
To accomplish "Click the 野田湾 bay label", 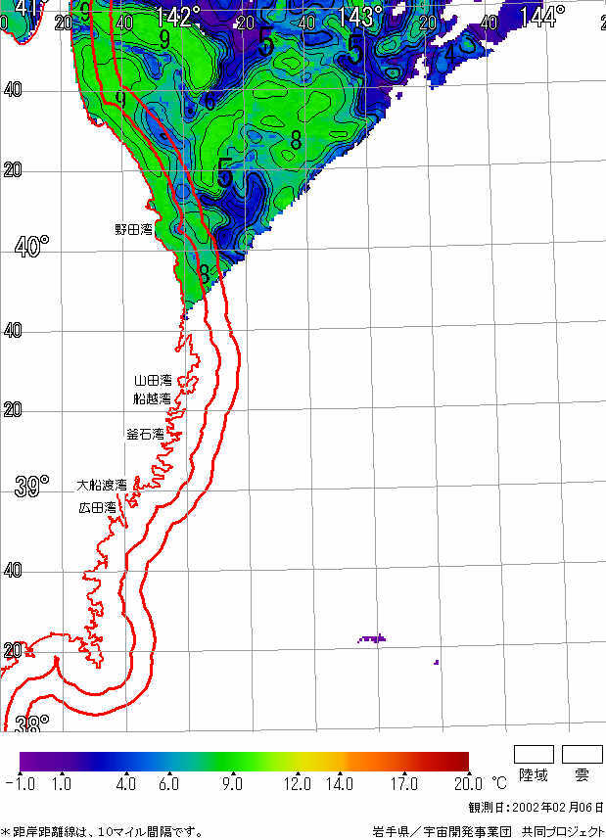I will click(133, 230).
